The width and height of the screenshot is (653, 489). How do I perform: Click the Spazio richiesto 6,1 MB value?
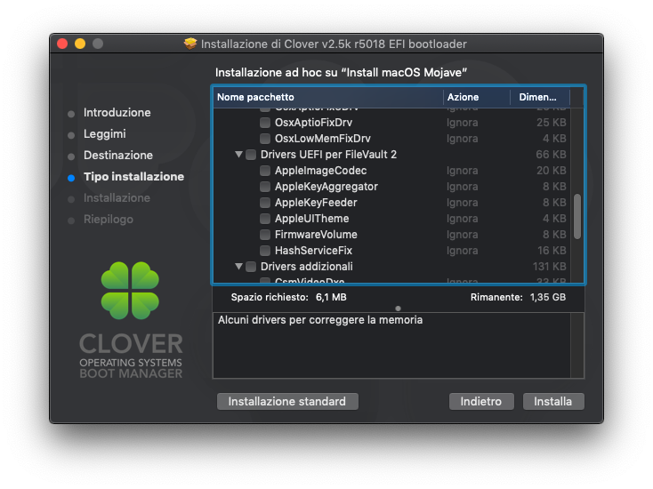point(331,297)
